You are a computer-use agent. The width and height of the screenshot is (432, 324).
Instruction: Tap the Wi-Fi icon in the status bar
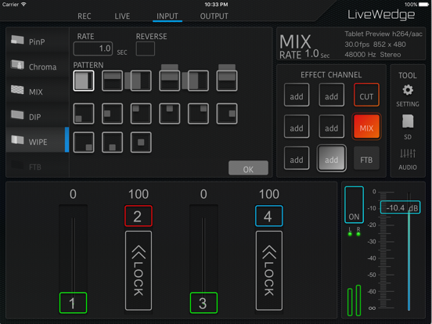tap(23, 4)
